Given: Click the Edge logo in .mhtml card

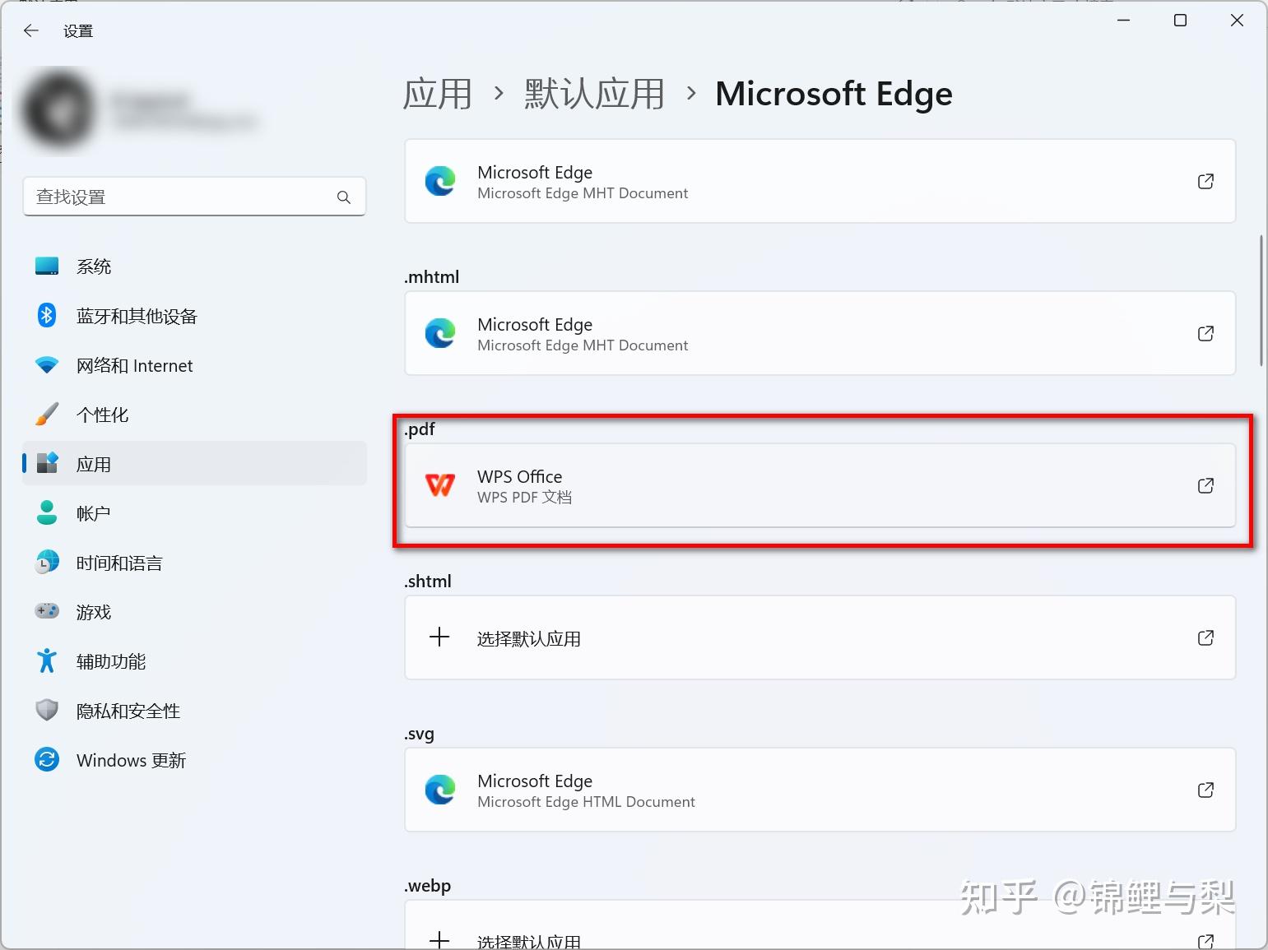Looking at the screenshot, I should 440,333.
